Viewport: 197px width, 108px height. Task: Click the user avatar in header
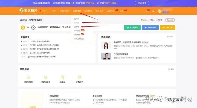[160, 11]
